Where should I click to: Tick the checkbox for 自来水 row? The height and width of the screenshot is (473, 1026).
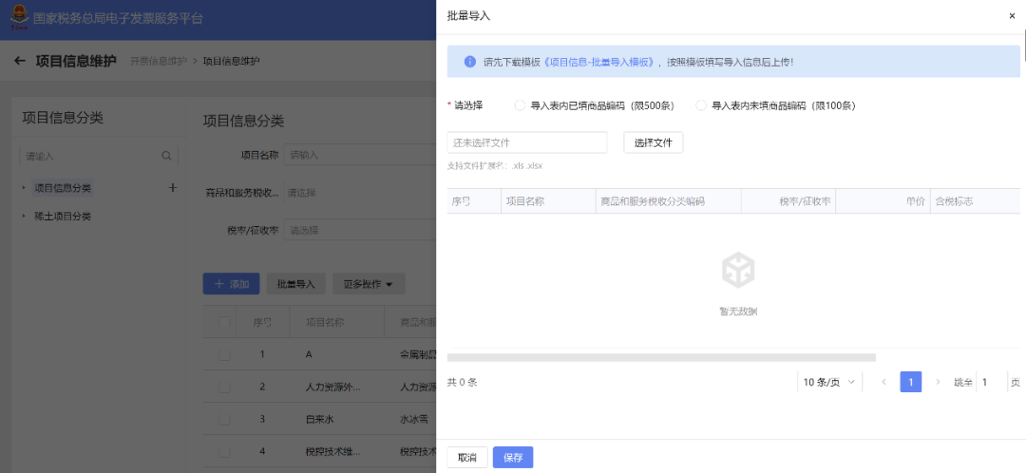(x=224, y=420)
